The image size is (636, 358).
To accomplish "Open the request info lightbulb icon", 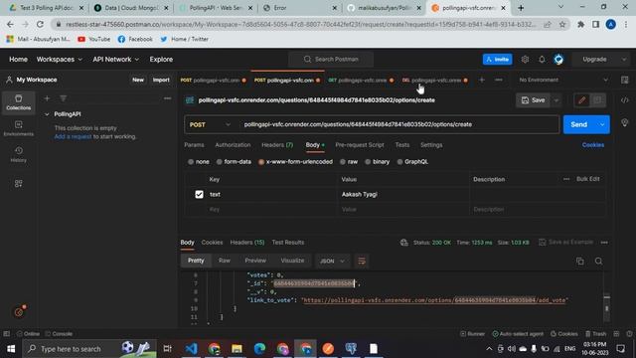I will tap(625, 122).
